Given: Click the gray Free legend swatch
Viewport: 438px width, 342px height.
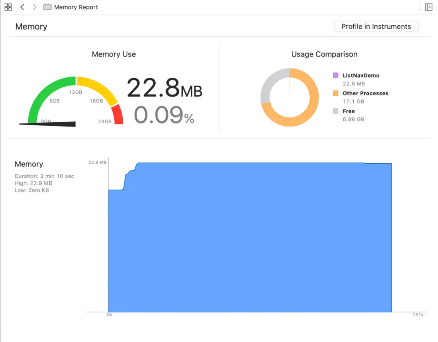Looking at the screenshot, I should coord(335,111).
